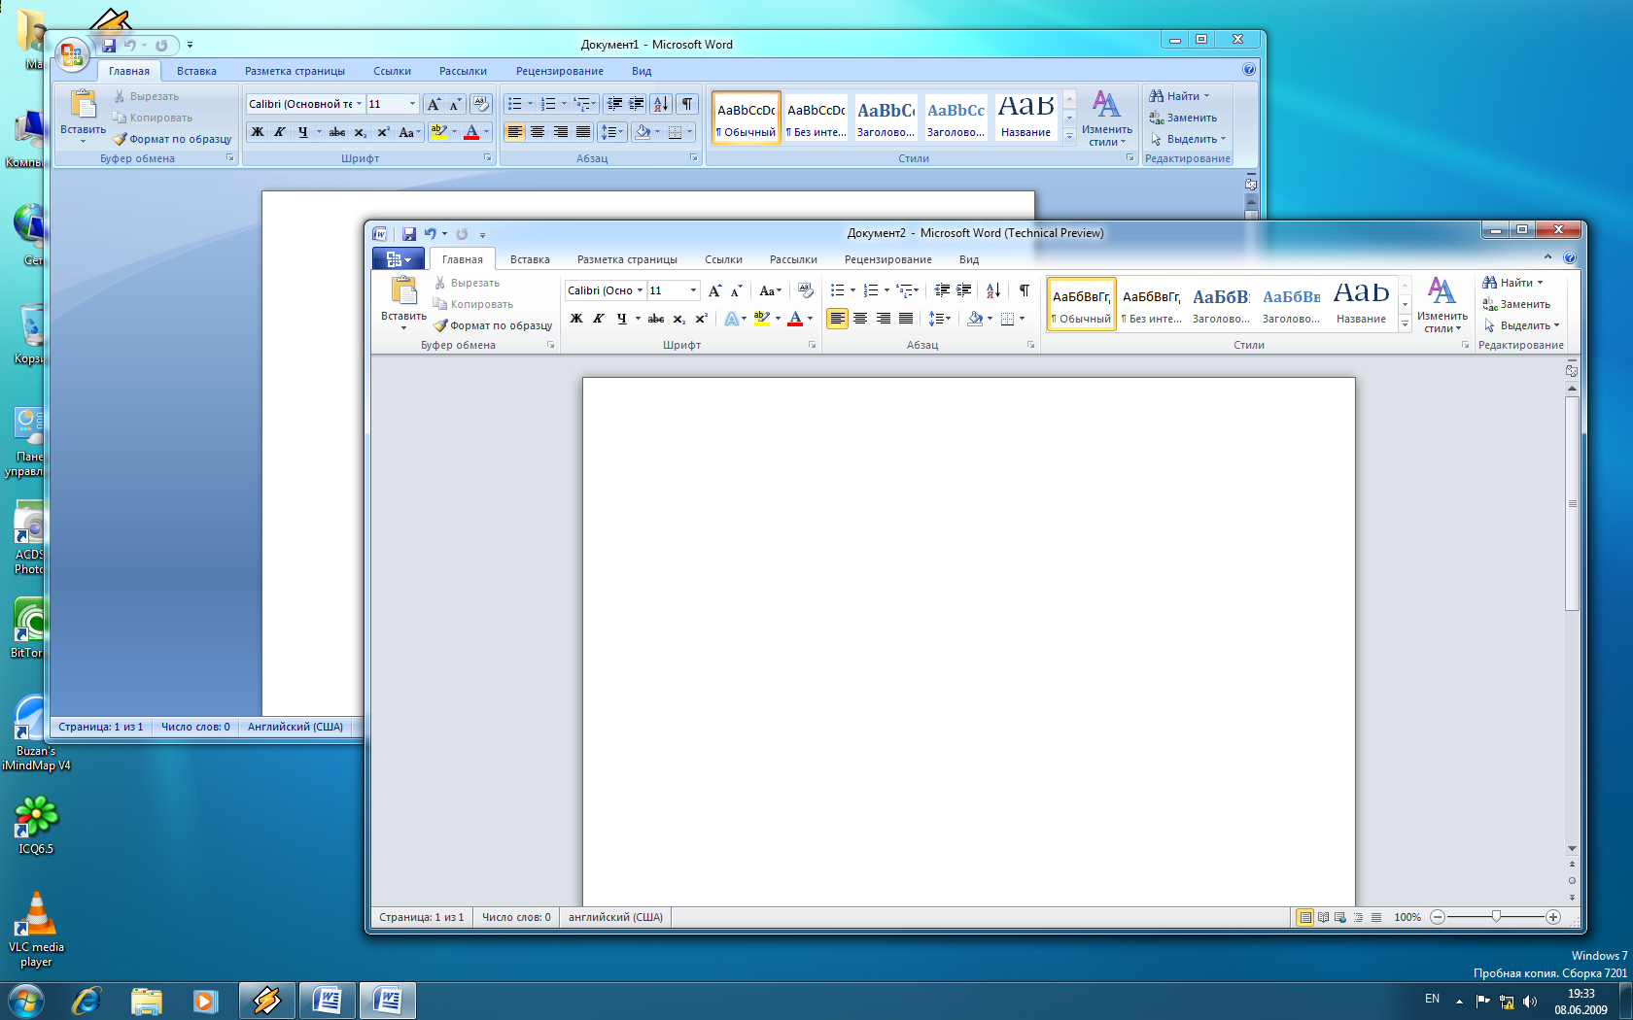Viewport: 1633px width, 1020px height.
Task: Click Заменить button in Документ2
Action: pos(1516,304)
